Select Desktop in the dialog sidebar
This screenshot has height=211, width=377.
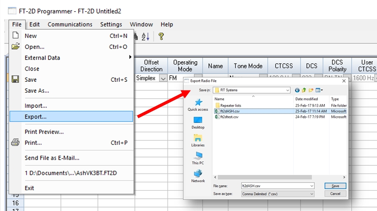(x=198, y=123)
